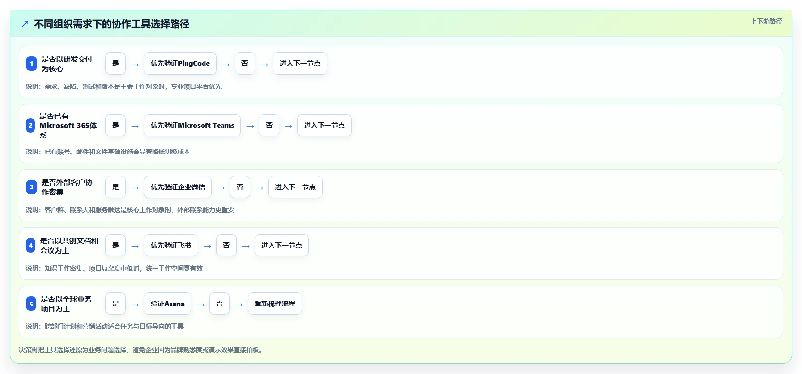The image size is (802, 374).
Task: Click the number 4 step badge
Action: click(31, 245)
